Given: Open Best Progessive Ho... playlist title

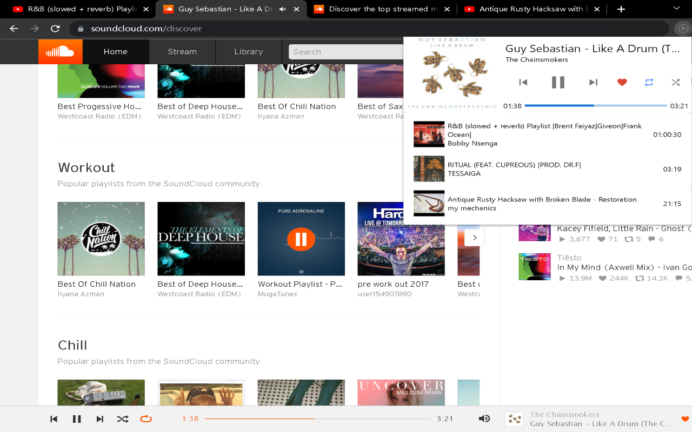Looking at the screenshot, I should tap(100, 106).
